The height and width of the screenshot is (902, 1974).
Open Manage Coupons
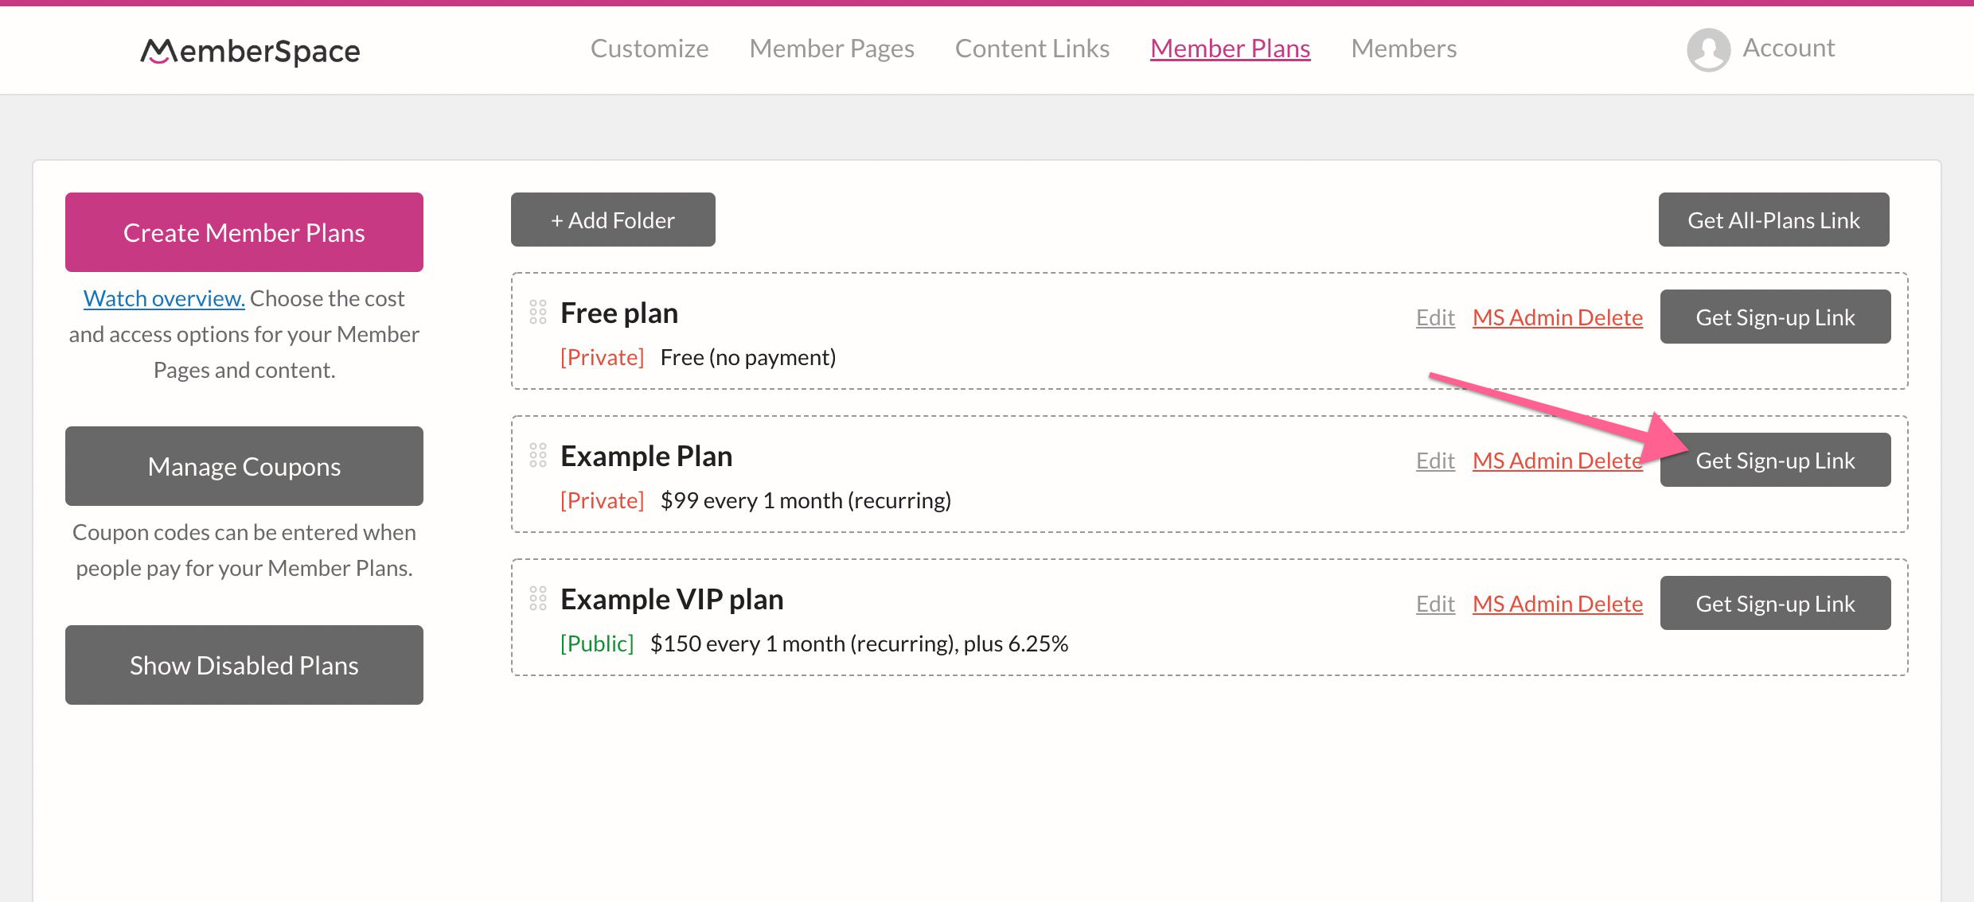pyautogui.click(x=244, y=466)
